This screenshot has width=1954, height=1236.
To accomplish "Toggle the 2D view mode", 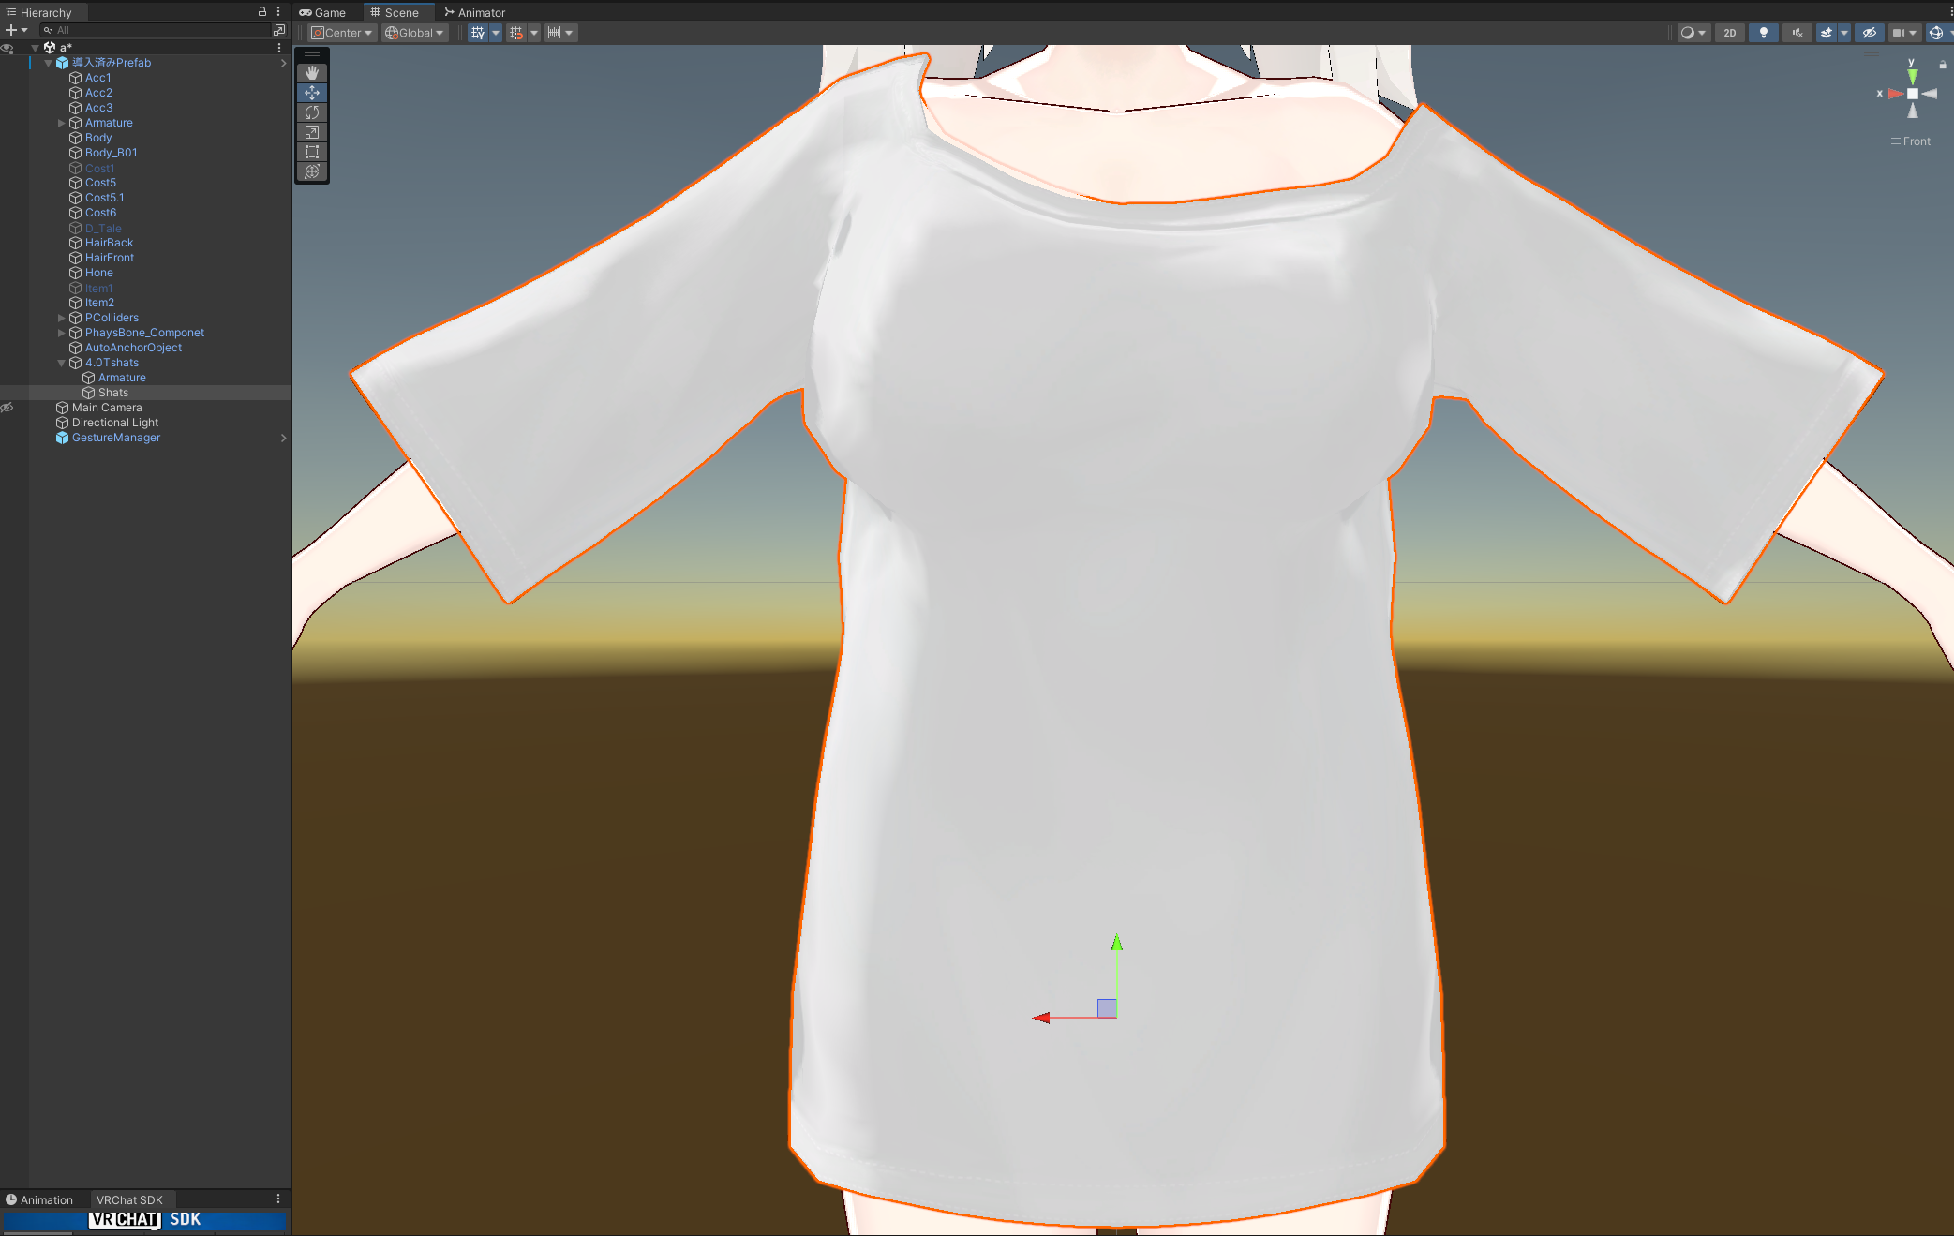I will 1729,33.
